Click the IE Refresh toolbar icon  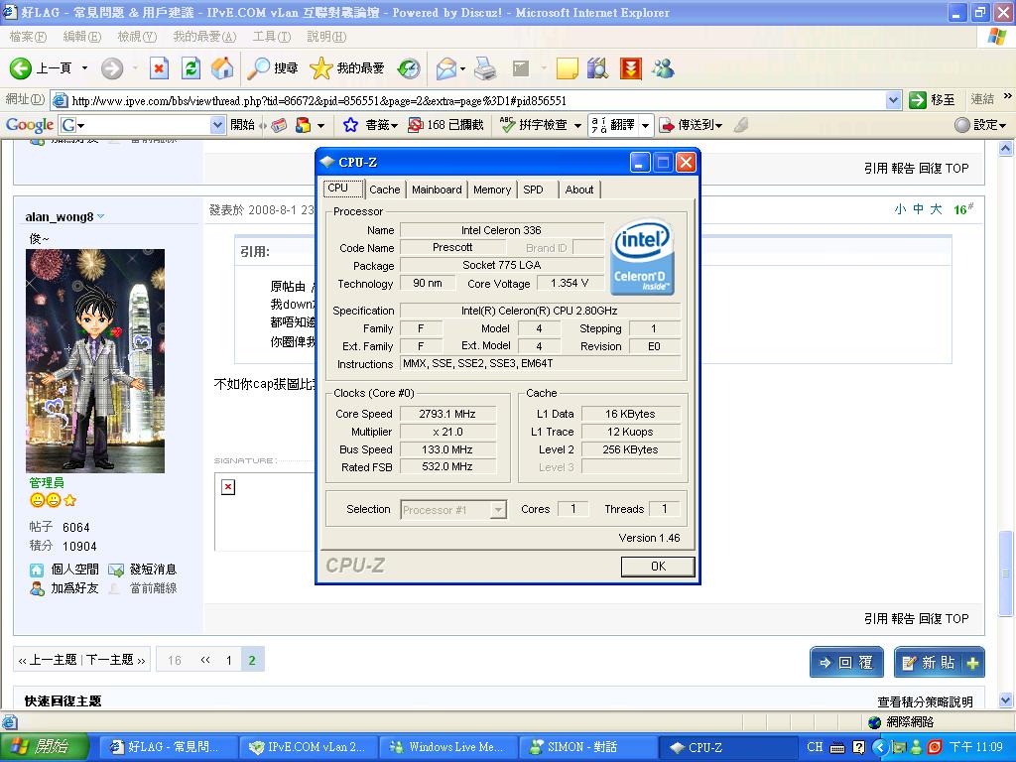tap(190, 68)
